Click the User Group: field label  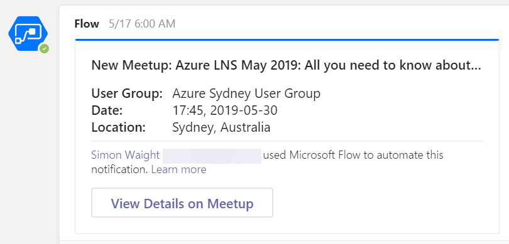(x=127, y=93)
